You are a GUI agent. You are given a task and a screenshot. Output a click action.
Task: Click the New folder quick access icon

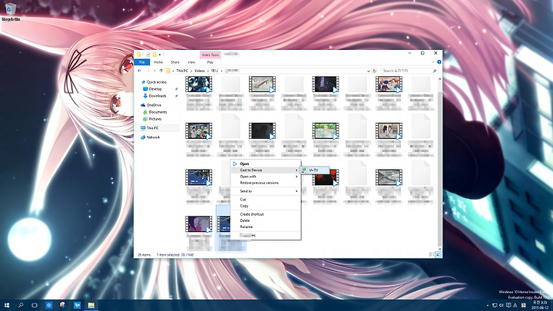pyautogui.click(x=154, y=55)
